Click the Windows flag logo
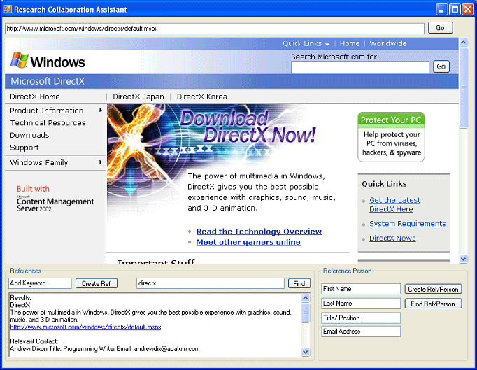Viewport: 477px width, 370px height. click(x=20, y=60)
